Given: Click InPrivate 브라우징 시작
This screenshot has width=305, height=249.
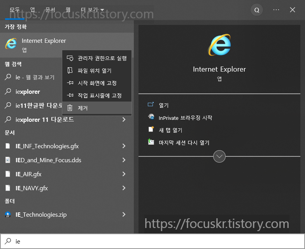Looking at the screenshot, I should coord(185,117).
